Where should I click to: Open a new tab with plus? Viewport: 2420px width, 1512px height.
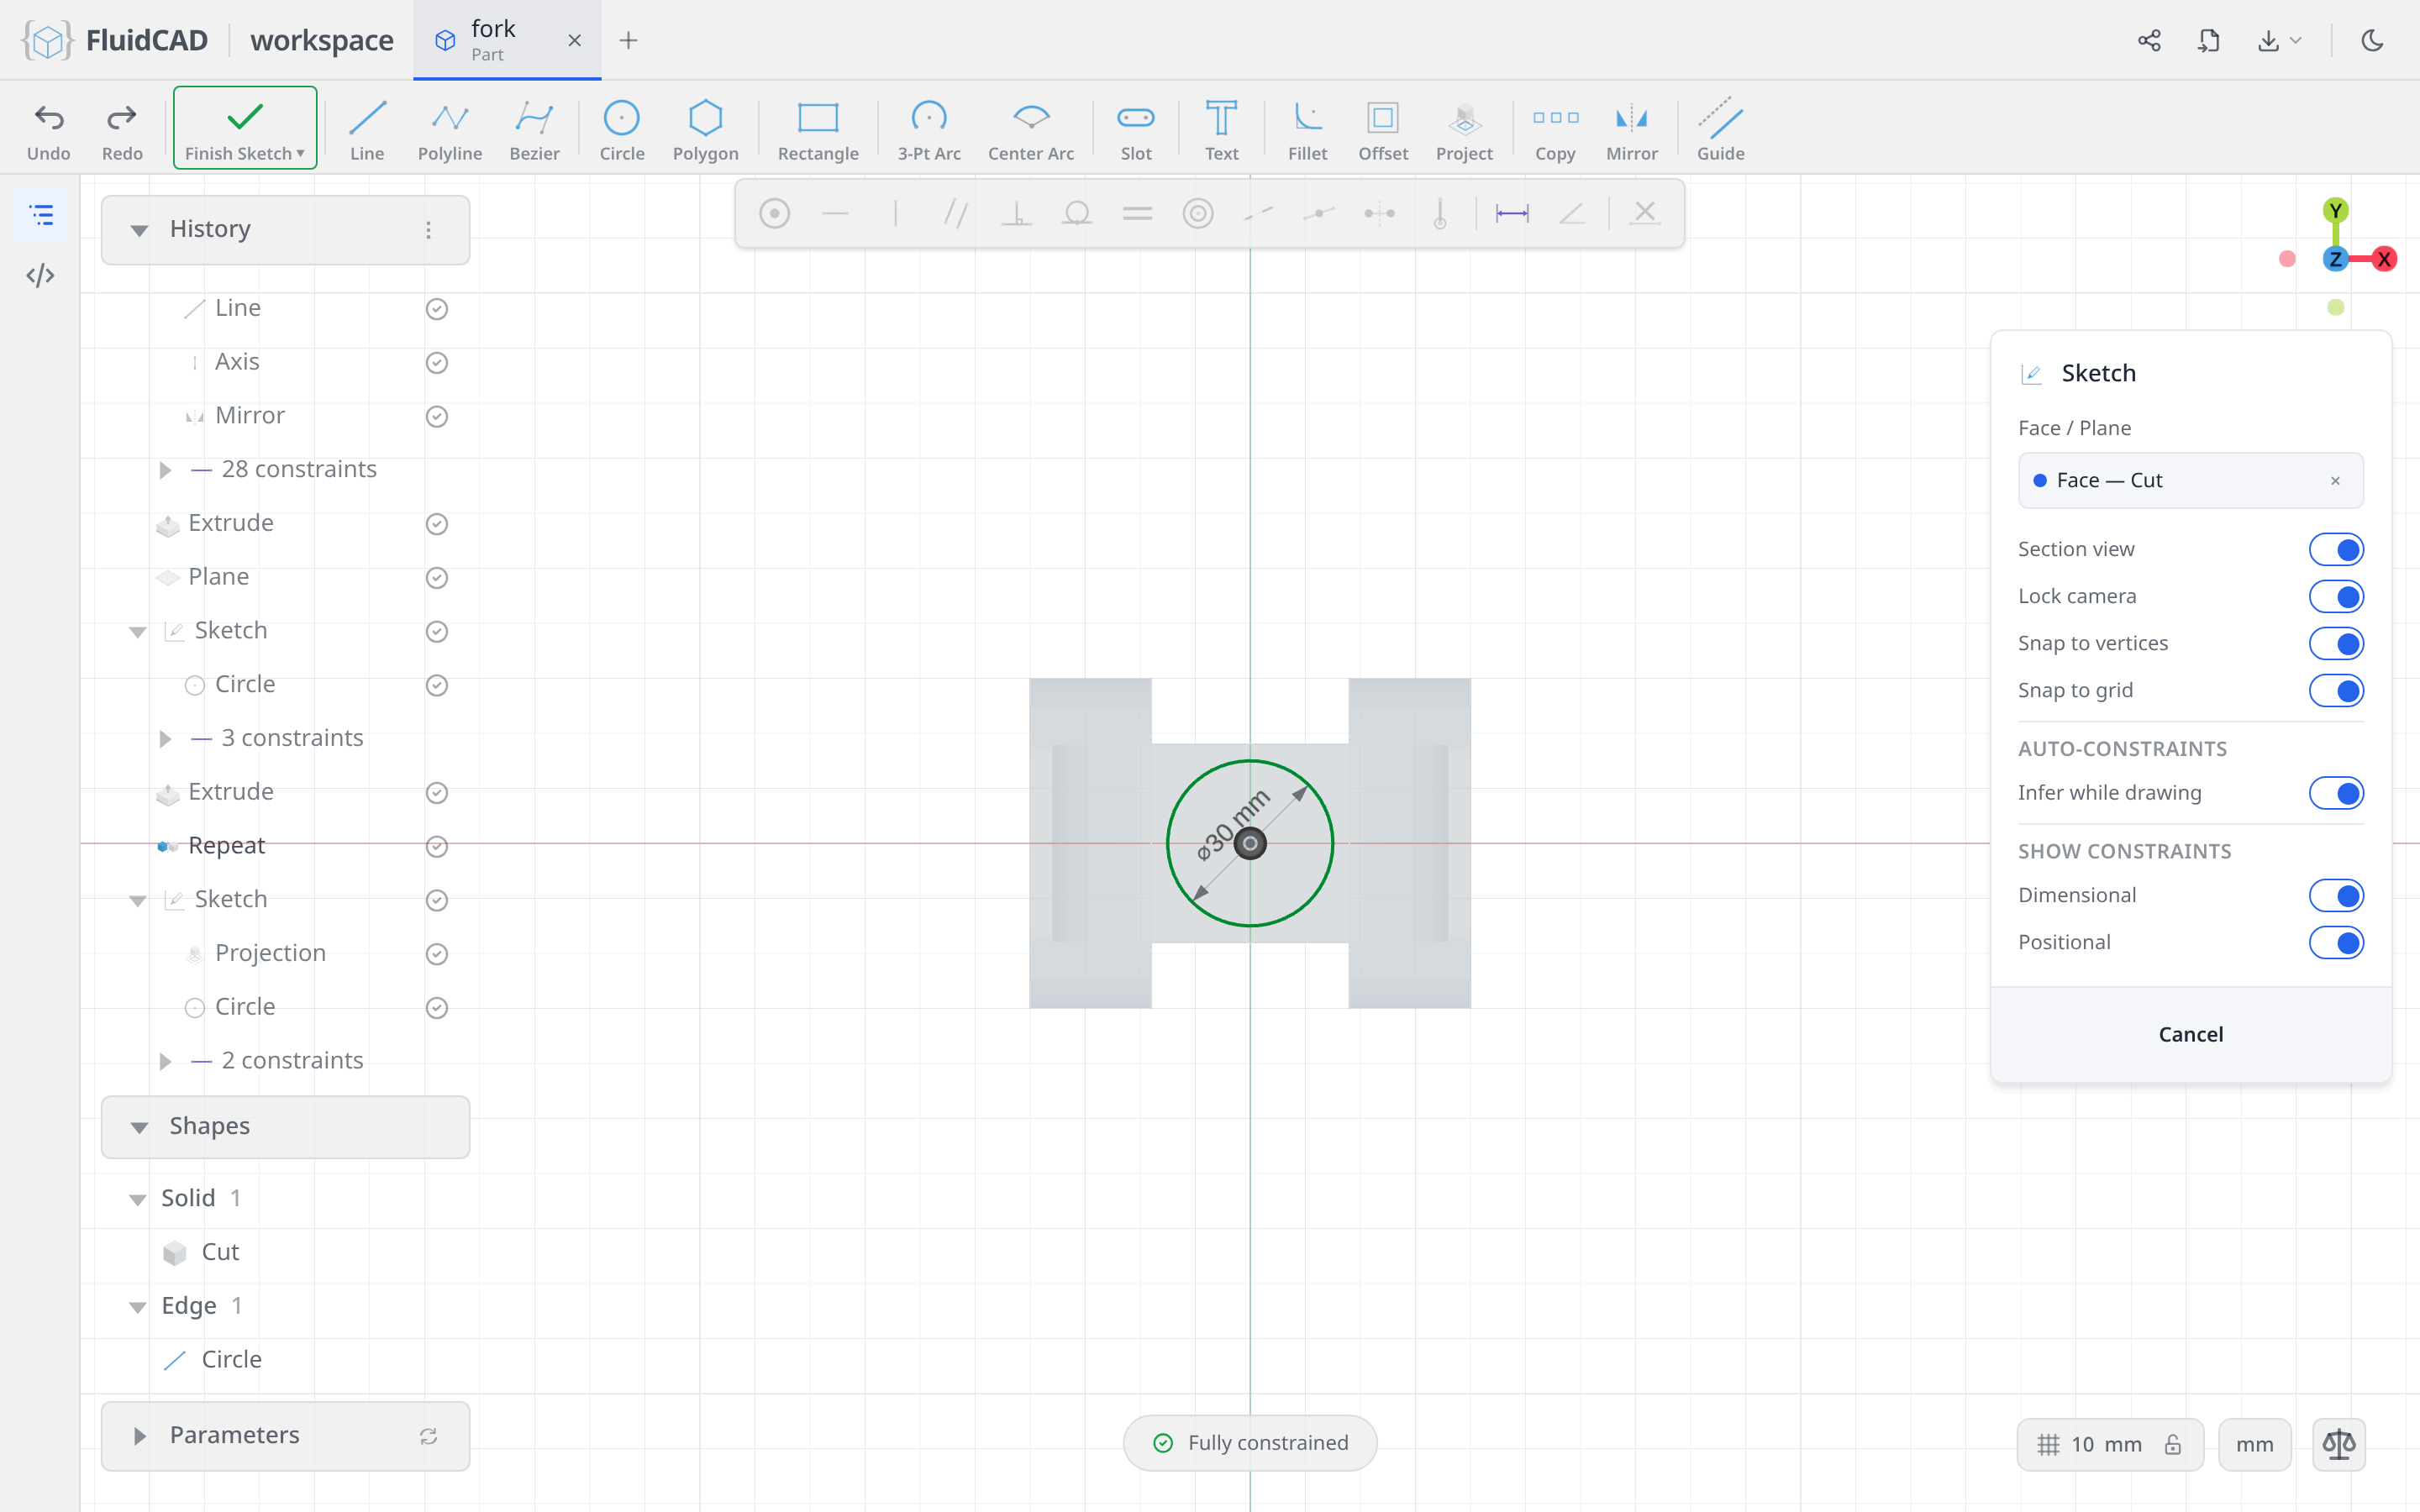click(x=628, y=40)
